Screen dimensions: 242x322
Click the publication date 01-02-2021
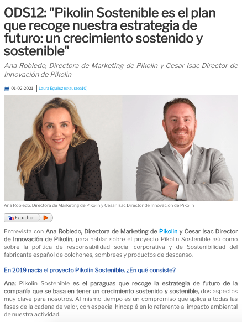pos(22,88)
